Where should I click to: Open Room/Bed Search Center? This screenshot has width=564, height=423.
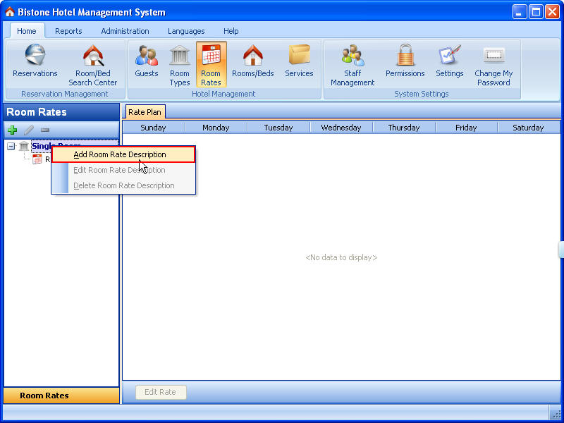point(93,65)
